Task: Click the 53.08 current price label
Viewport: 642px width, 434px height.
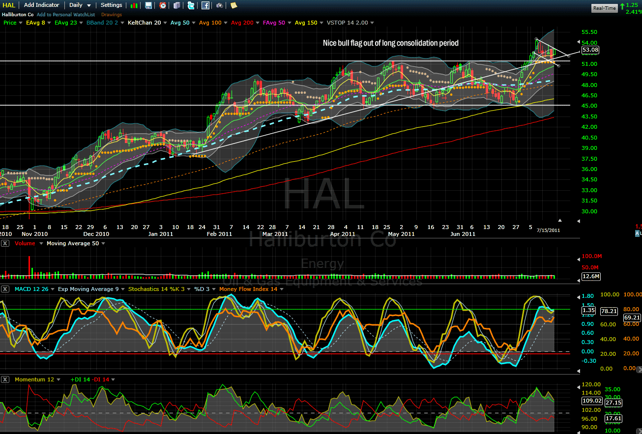Action: pyautogui.click(x=590, y=50)
